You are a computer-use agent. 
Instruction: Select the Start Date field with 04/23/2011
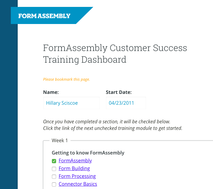126,103
